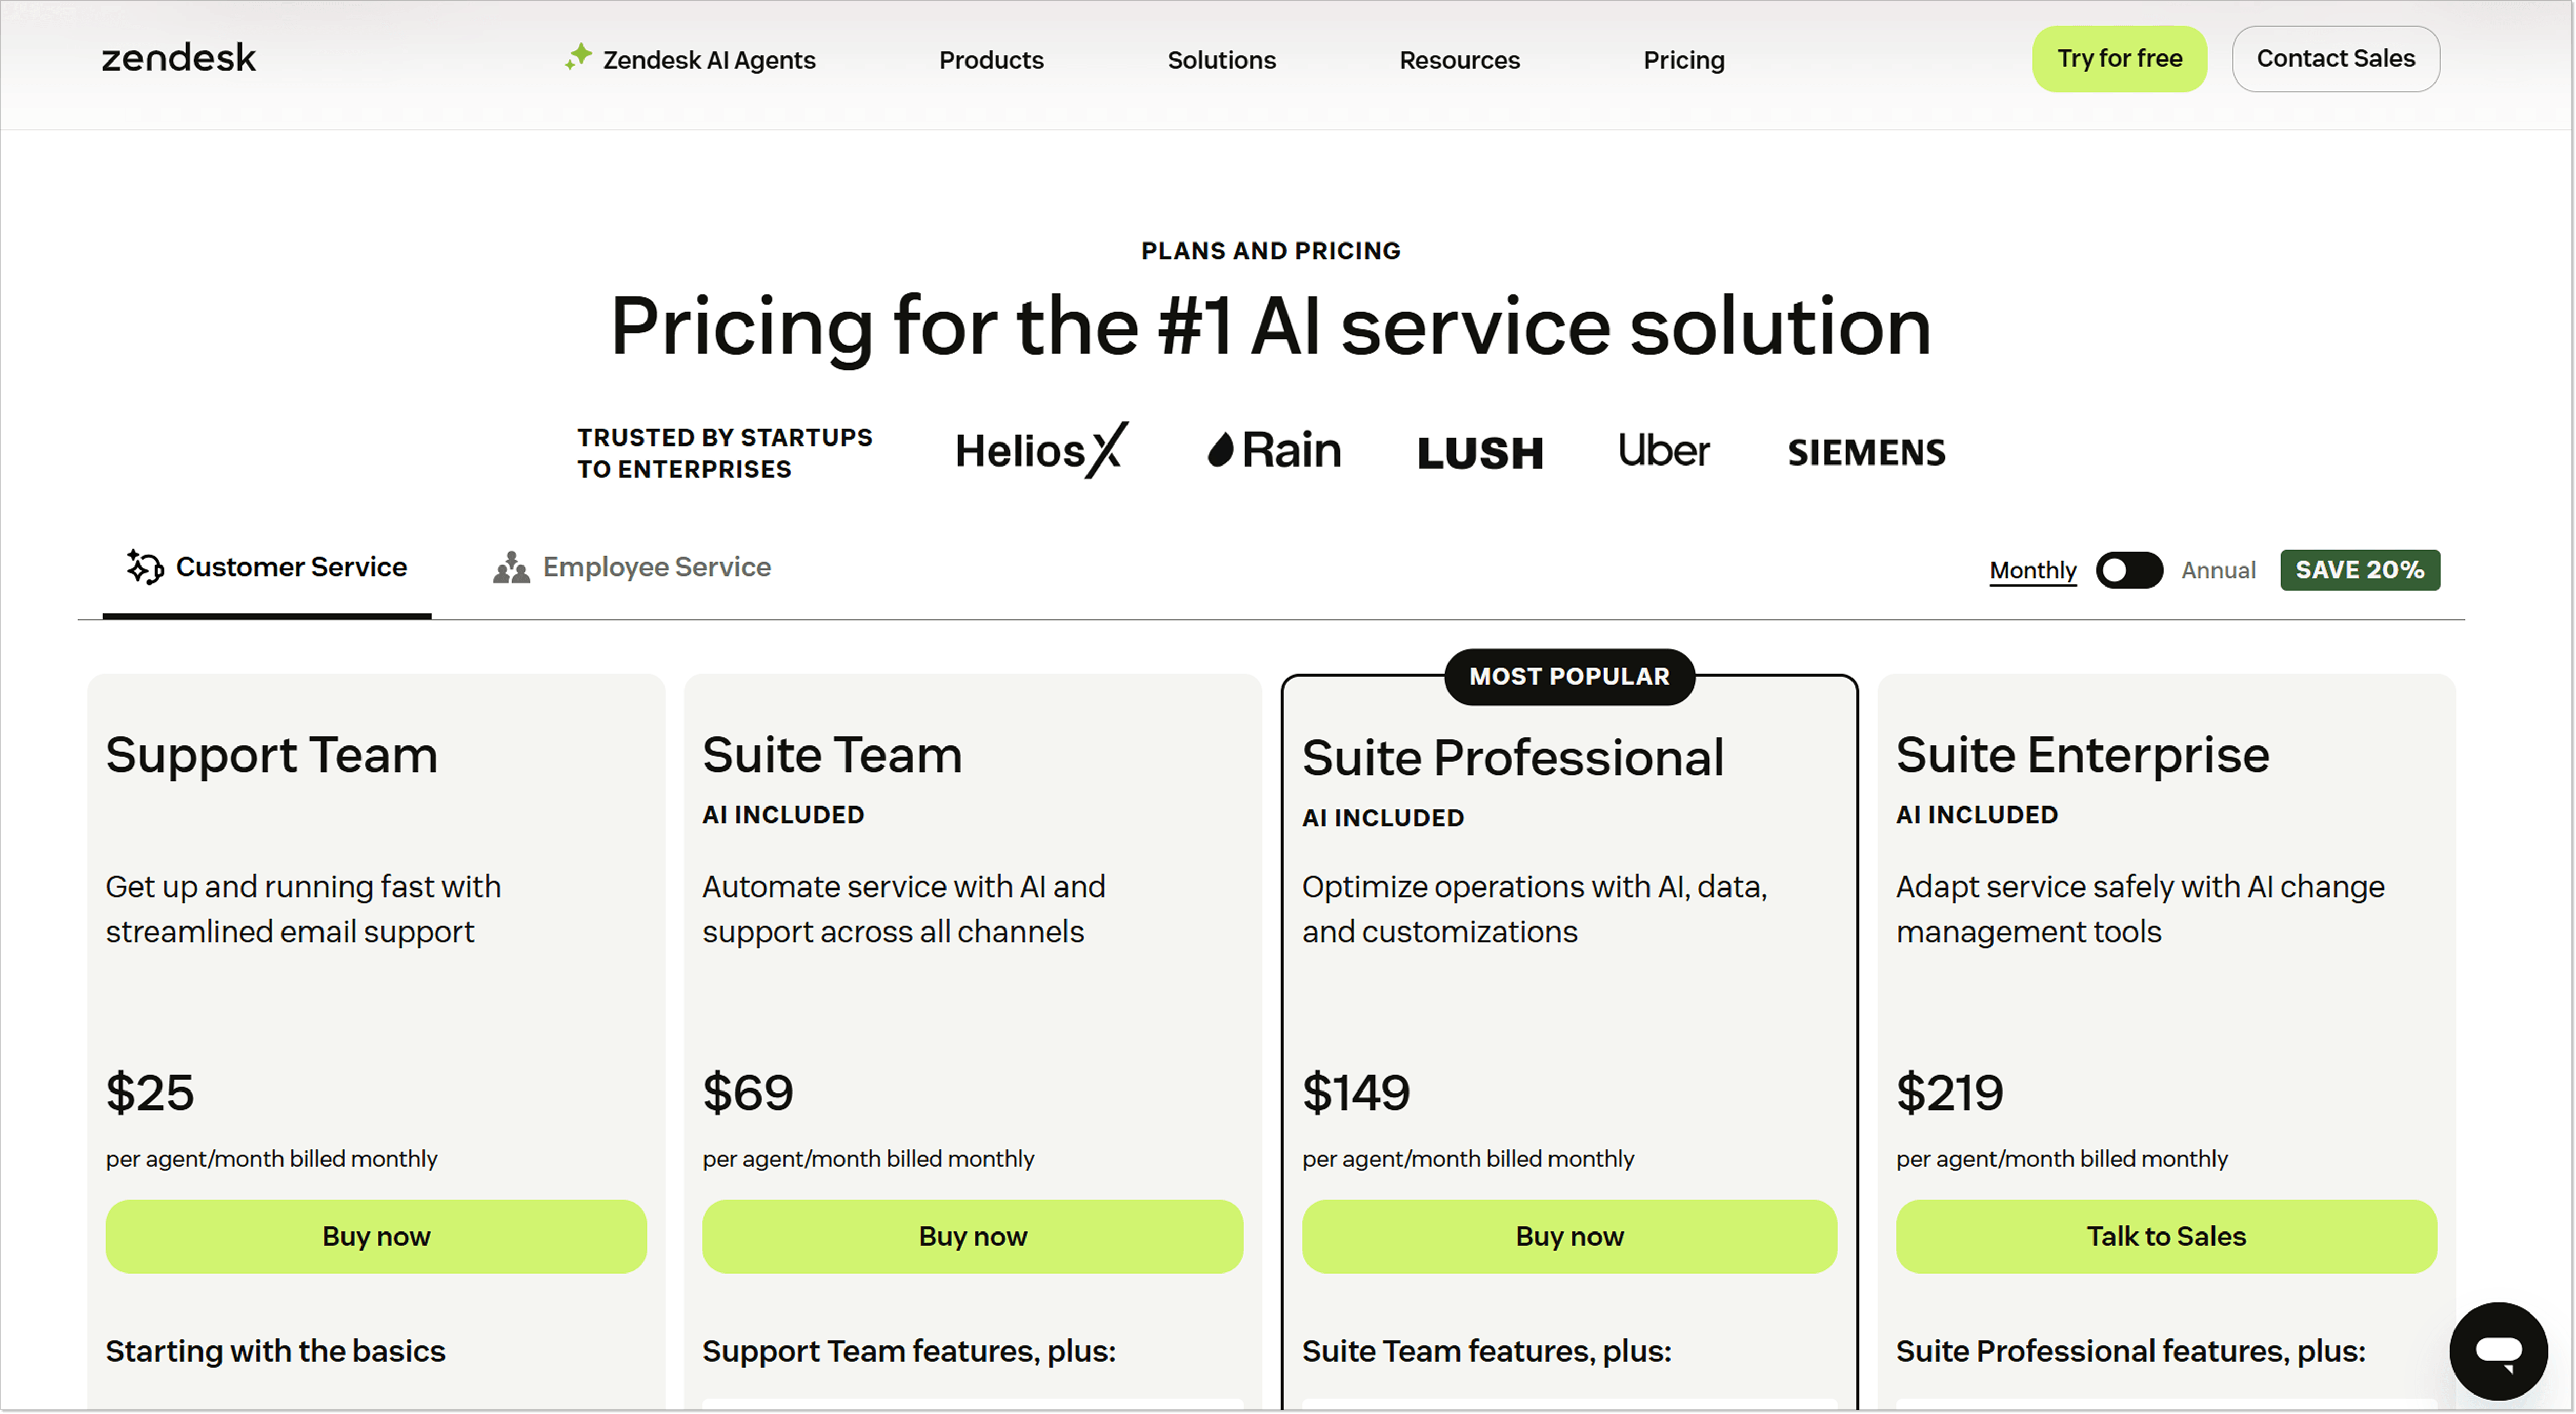Screen dimensions: 2576x1414
Task: Click the Customer Service sparkle icon
Action: point(145,567)
